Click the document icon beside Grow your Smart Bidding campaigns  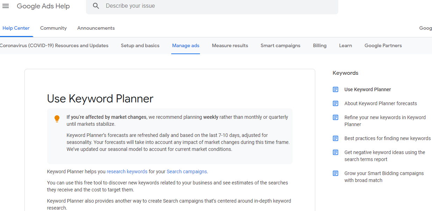(336, 173)
